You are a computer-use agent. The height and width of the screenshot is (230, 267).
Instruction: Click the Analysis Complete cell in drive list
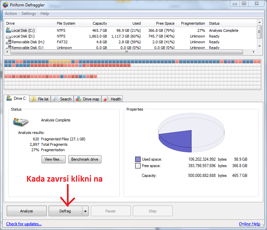point(224,30)
